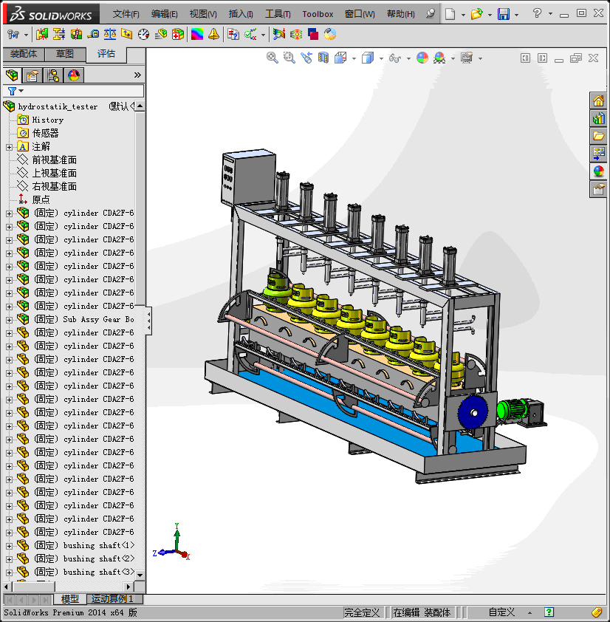Switch to FeatureManager design tree tab
This screenshot has height=622, width=610.
[x=13, y=75]
